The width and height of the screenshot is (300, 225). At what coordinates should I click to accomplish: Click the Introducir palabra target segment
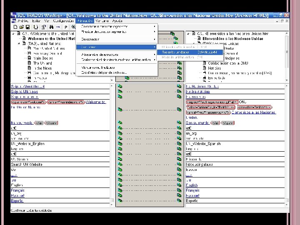pyautogui.click(x=235, y=164)
